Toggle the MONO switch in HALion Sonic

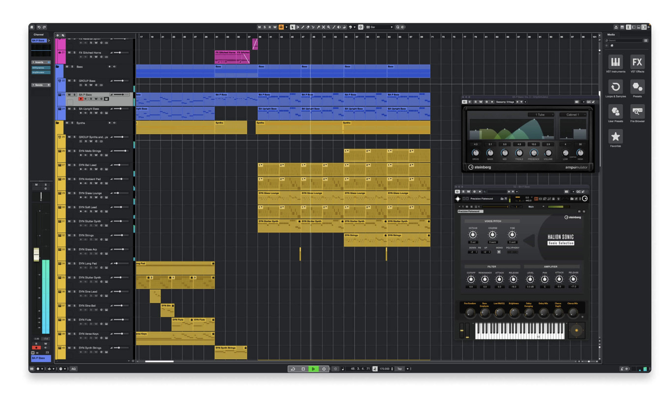pyautogui.click(x=499, y=252)
